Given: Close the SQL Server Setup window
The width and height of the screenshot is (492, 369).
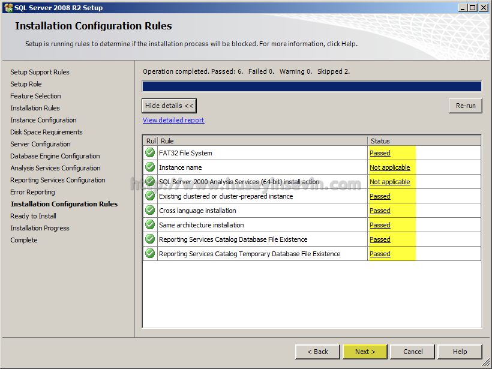Looking at the screenshot, I should pyautogui.click(x=483, y=8).
